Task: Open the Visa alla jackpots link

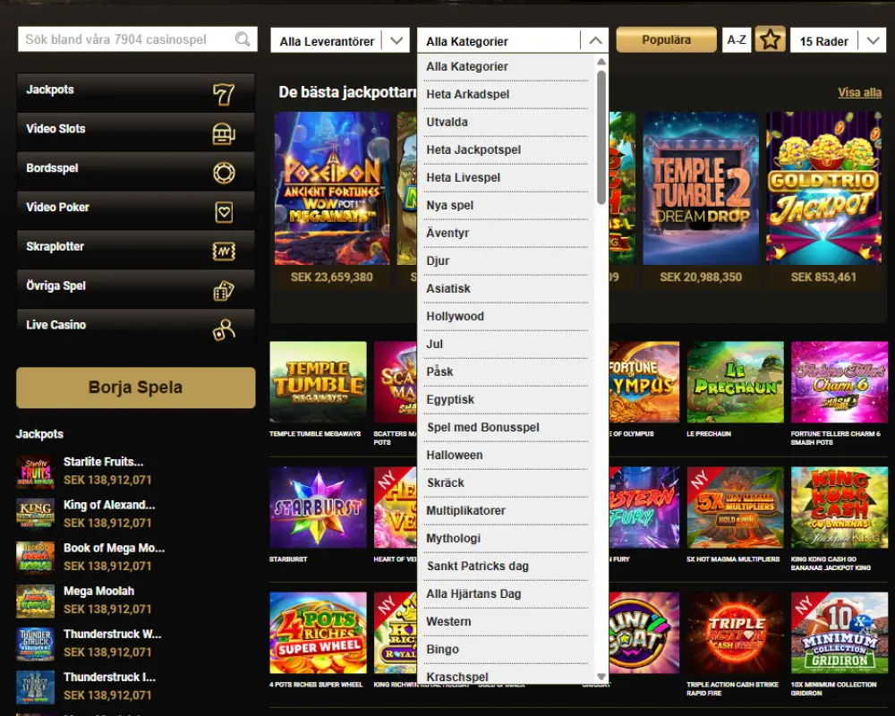Action: coord(859,92)
